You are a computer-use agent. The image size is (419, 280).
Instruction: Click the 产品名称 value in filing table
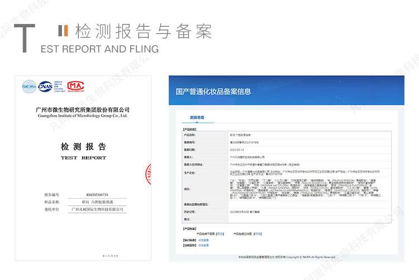coord(240,135)
